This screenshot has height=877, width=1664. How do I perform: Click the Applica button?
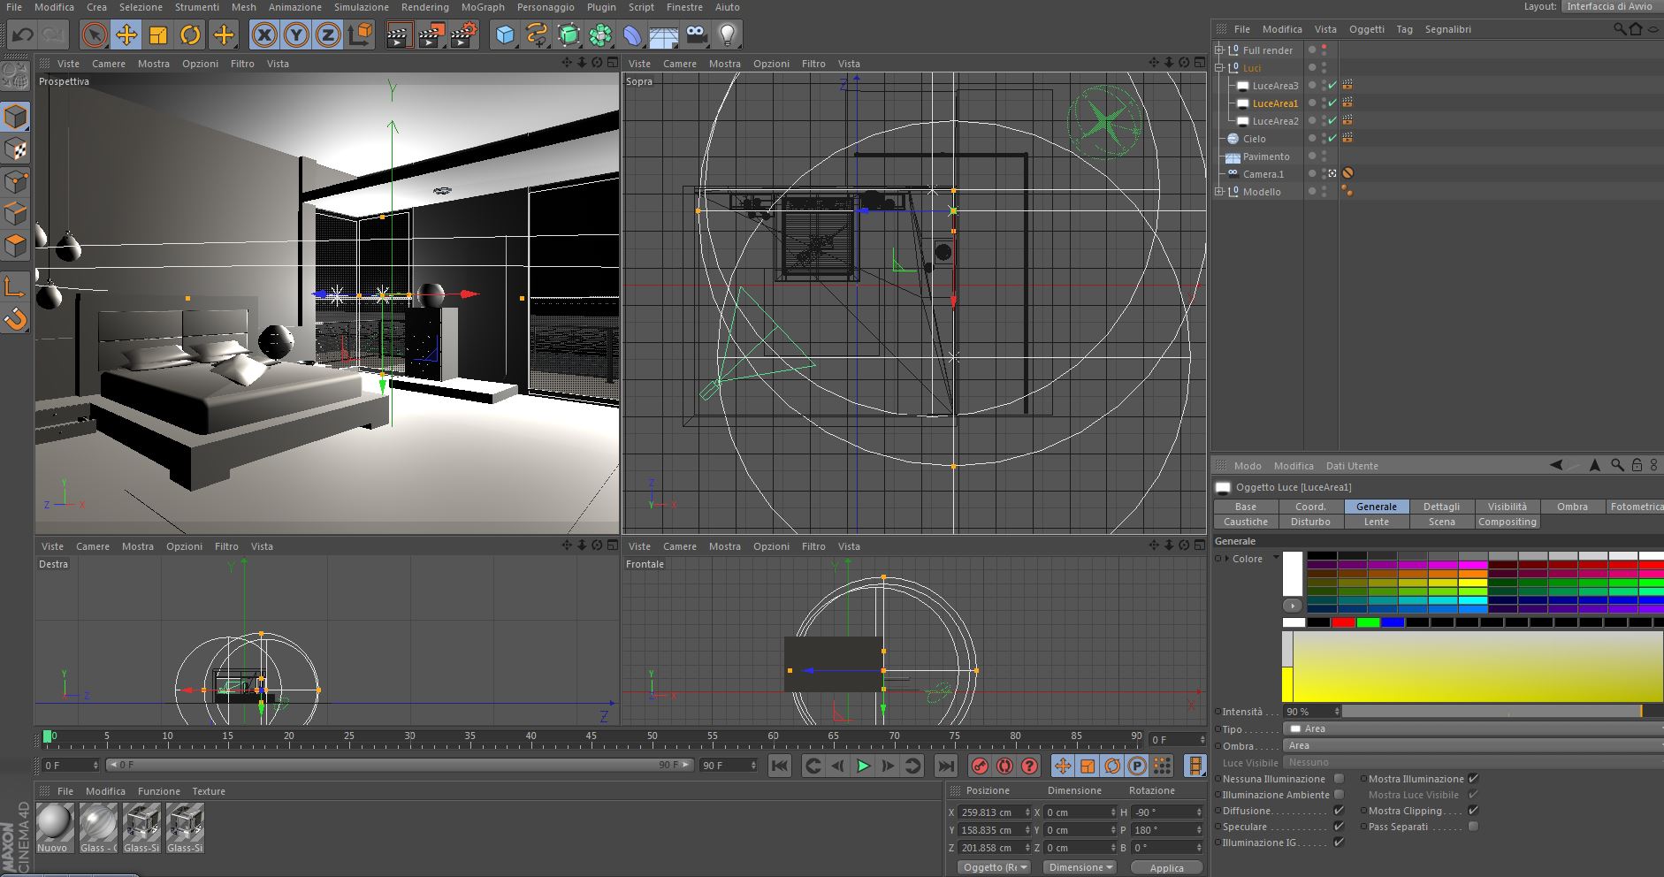click(x=1166, y=868)
